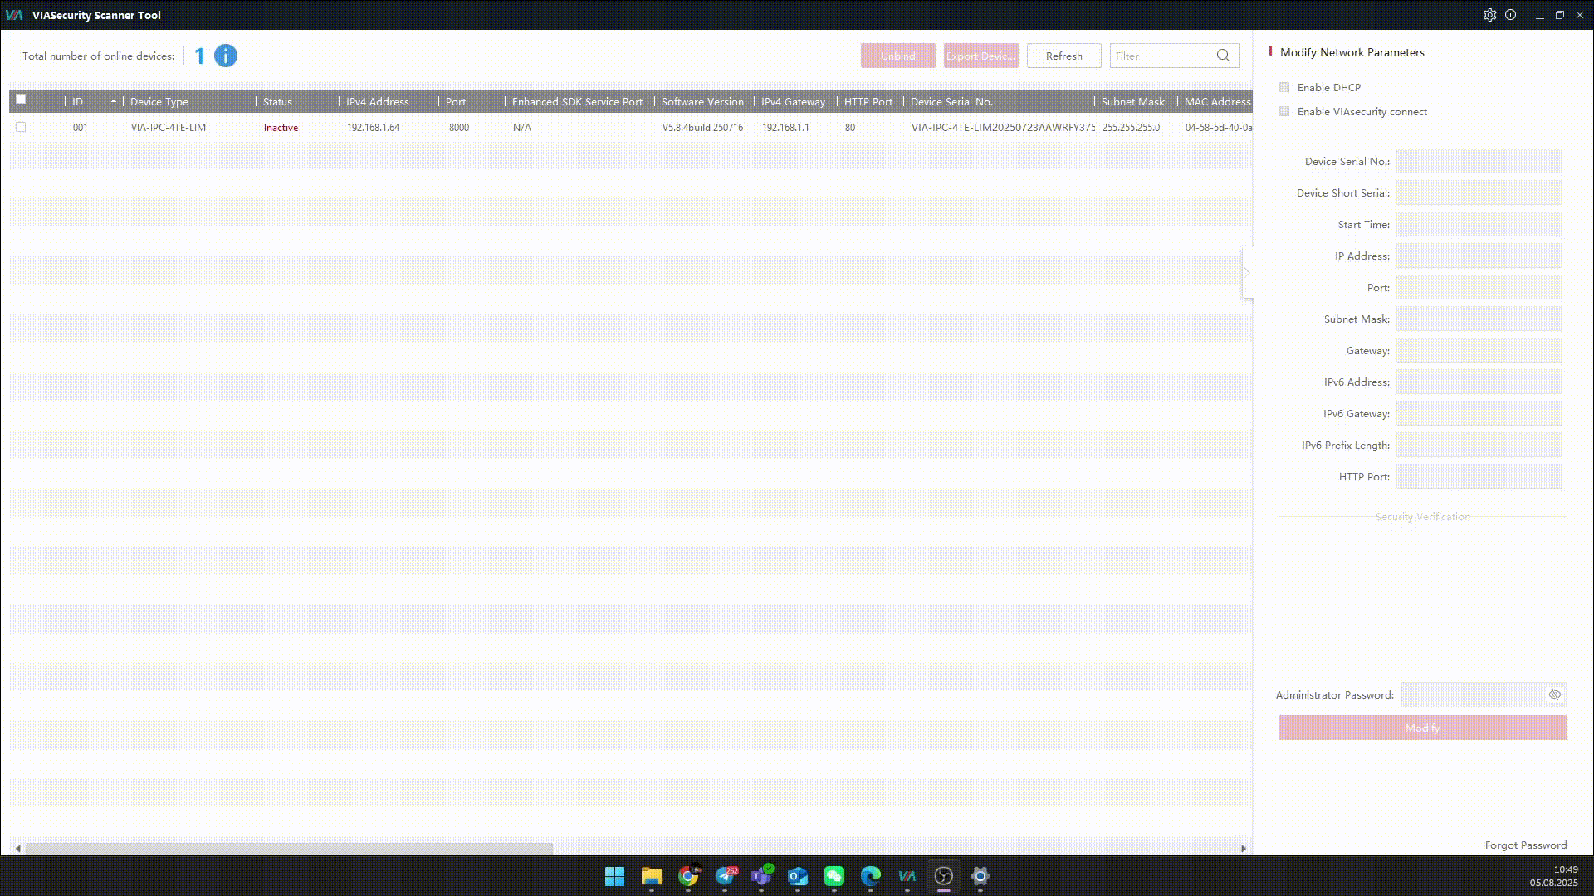1594x896 pixels.
Task: Launch Google Chrome from taskbar
Action: tap(688, 876)
